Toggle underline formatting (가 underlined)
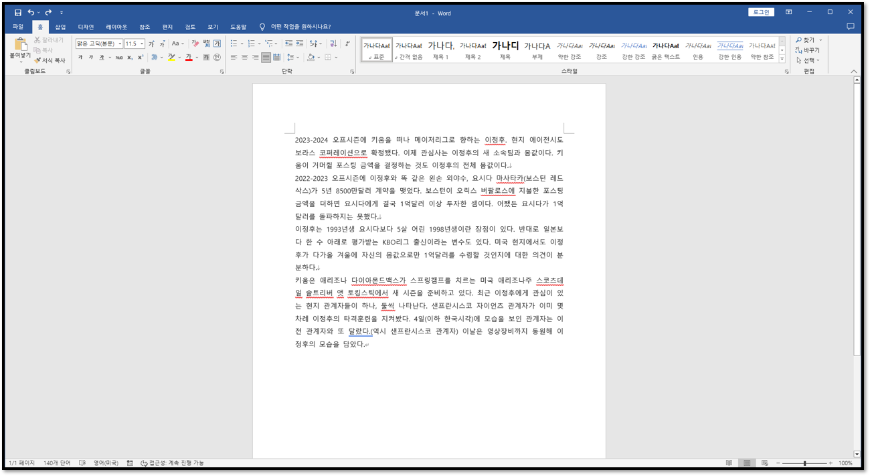Viewport: 870px width, 476px height. (102, 58)
